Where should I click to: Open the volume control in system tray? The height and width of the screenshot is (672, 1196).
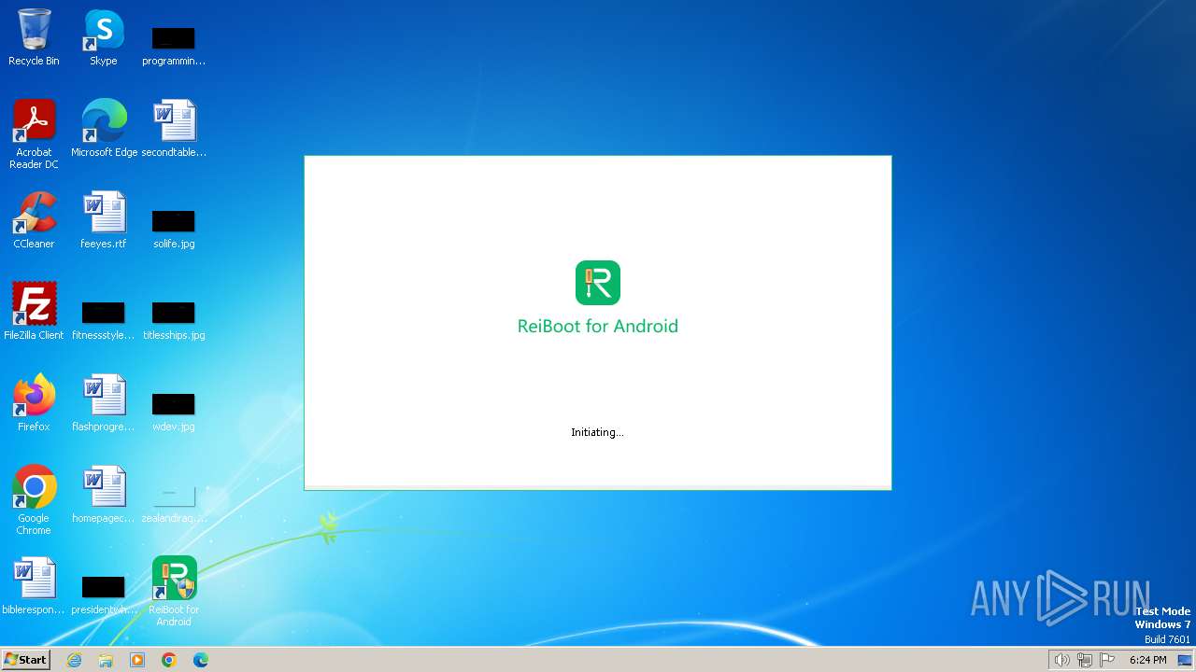[1061, 660]
